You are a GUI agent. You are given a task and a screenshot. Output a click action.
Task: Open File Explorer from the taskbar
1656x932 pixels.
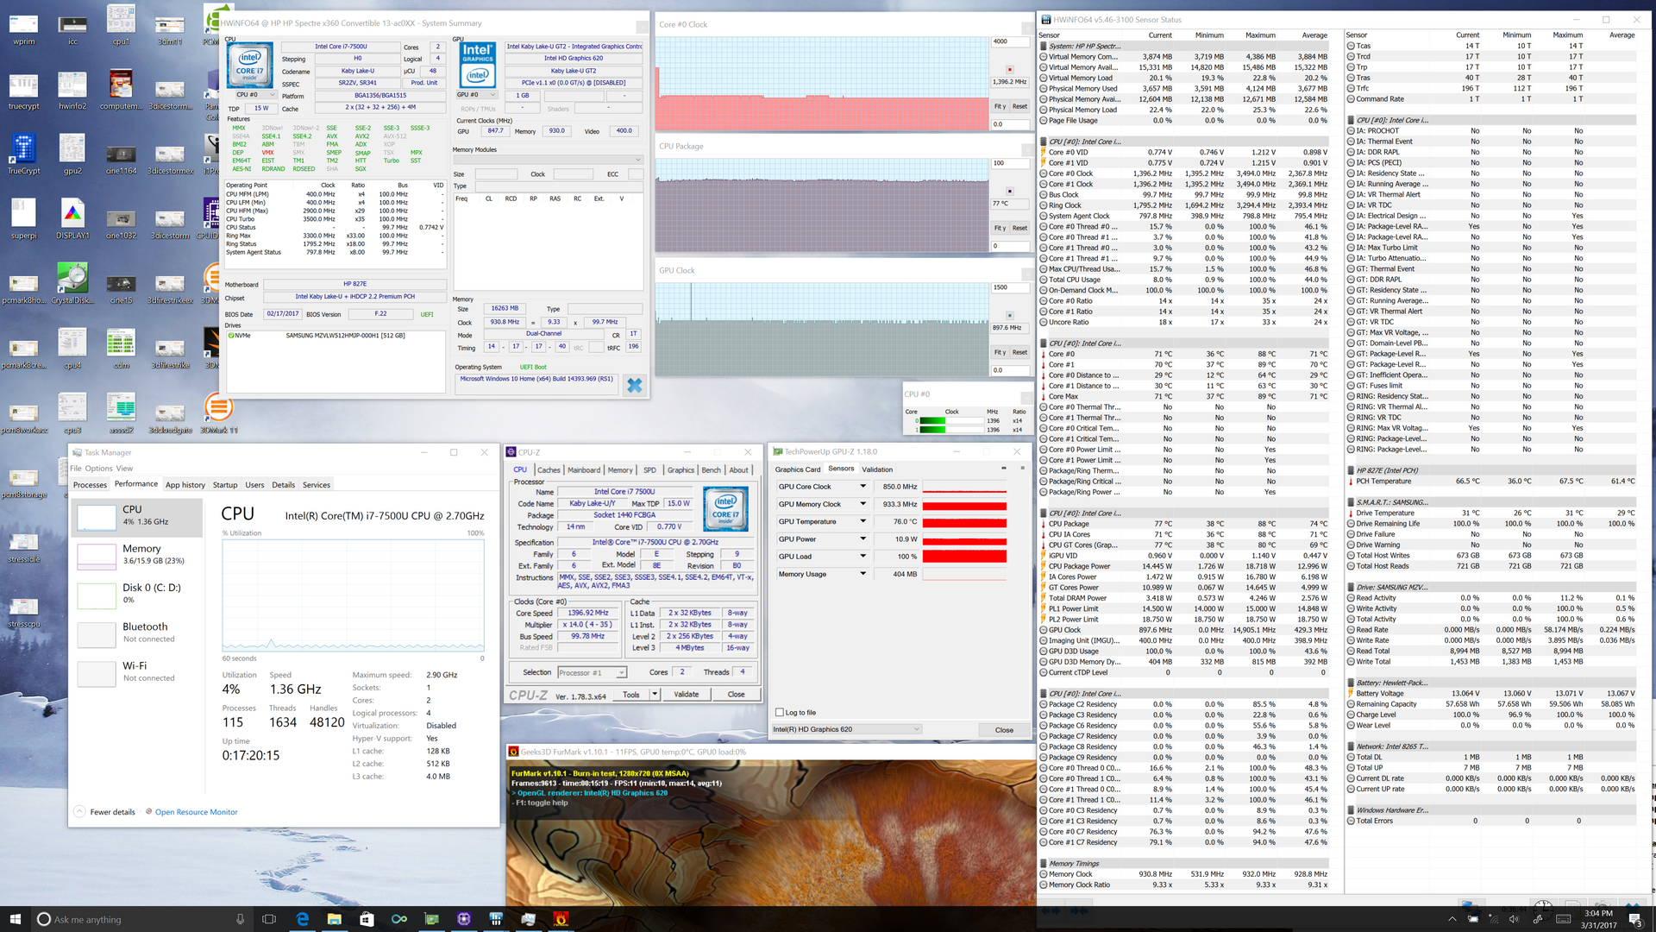(334, 919)
